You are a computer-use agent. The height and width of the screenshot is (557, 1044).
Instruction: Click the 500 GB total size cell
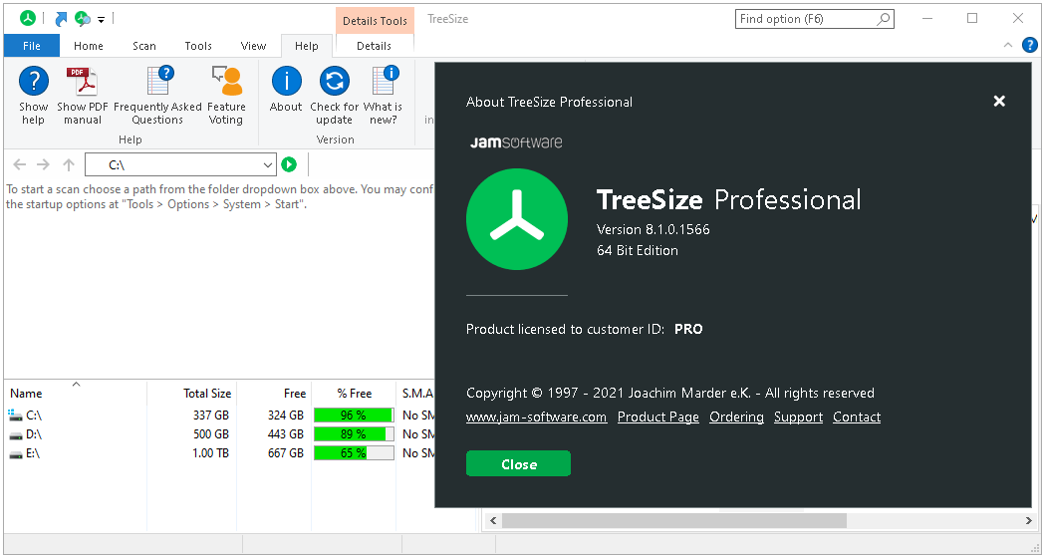click(211, 434)
